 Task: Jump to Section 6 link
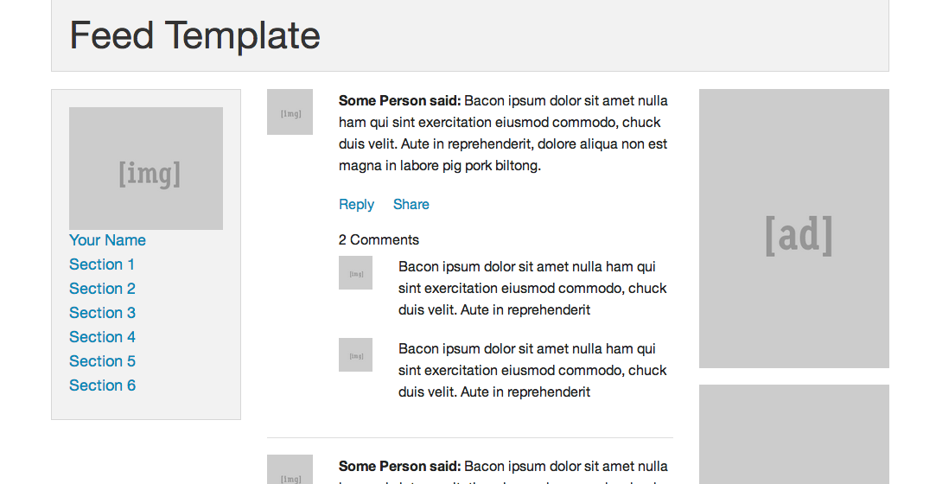pos(102,385)
